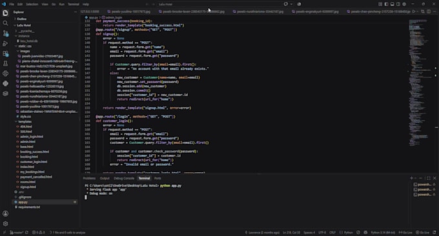Collapse the templates folder
439x236 pixels.
25,121
